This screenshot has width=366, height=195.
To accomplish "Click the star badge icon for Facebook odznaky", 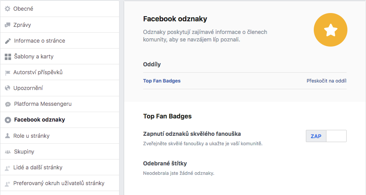I will tap(8, 120).
